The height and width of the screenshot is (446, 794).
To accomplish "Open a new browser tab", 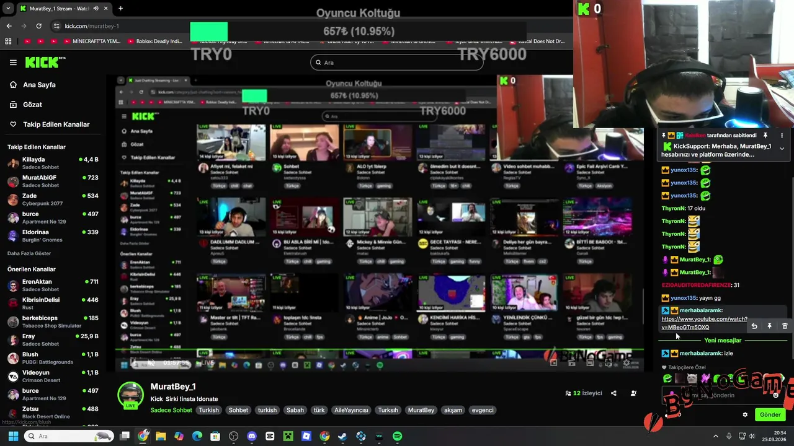I will pyautogui.click(x=120, y=8).
